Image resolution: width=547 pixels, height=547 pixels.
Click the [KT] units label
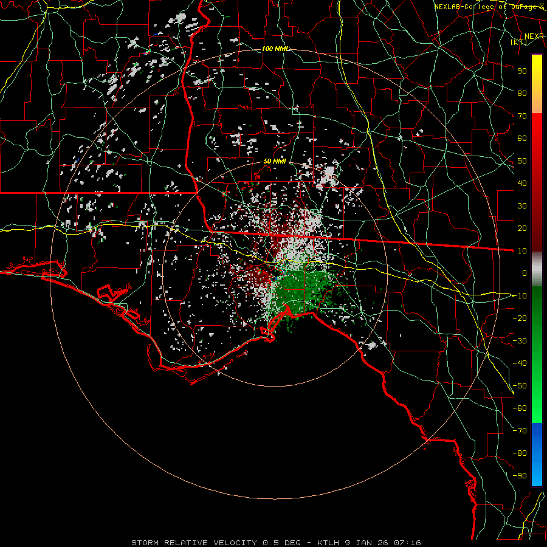(519, 42)
